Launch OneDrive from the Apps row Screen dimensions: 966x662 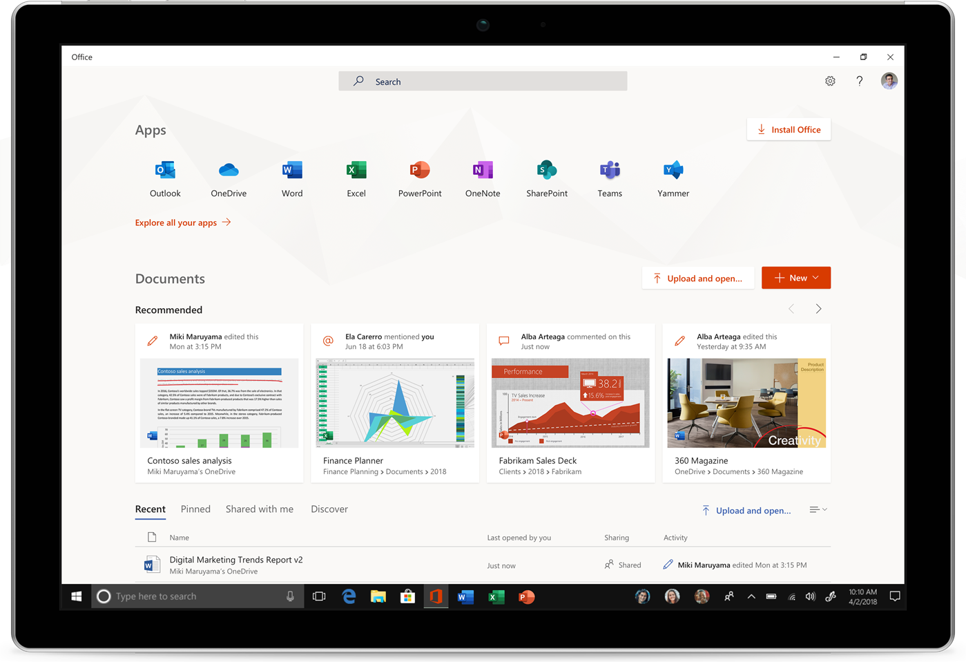pos(229,171)
